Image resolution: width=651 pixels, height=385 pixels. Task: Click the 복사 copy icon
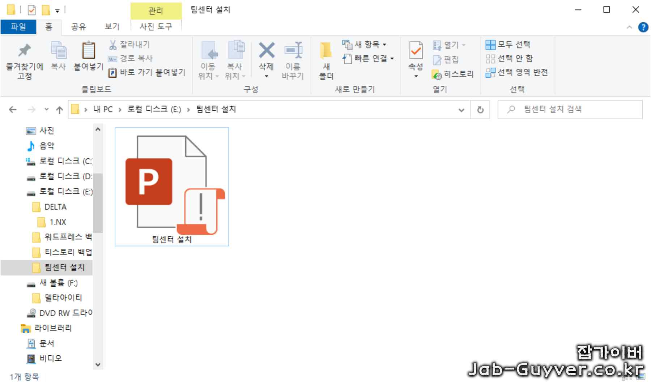coord(58,56)
